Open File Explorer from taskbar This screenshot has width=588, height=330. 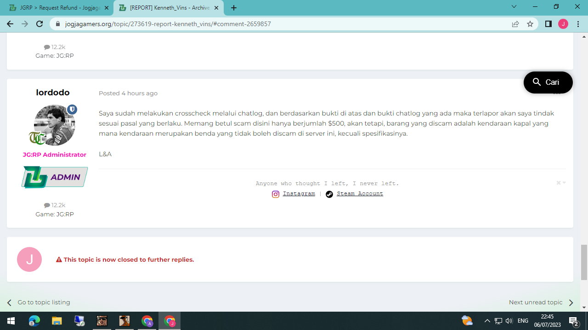pyautogui.click(x=57, y=321)
